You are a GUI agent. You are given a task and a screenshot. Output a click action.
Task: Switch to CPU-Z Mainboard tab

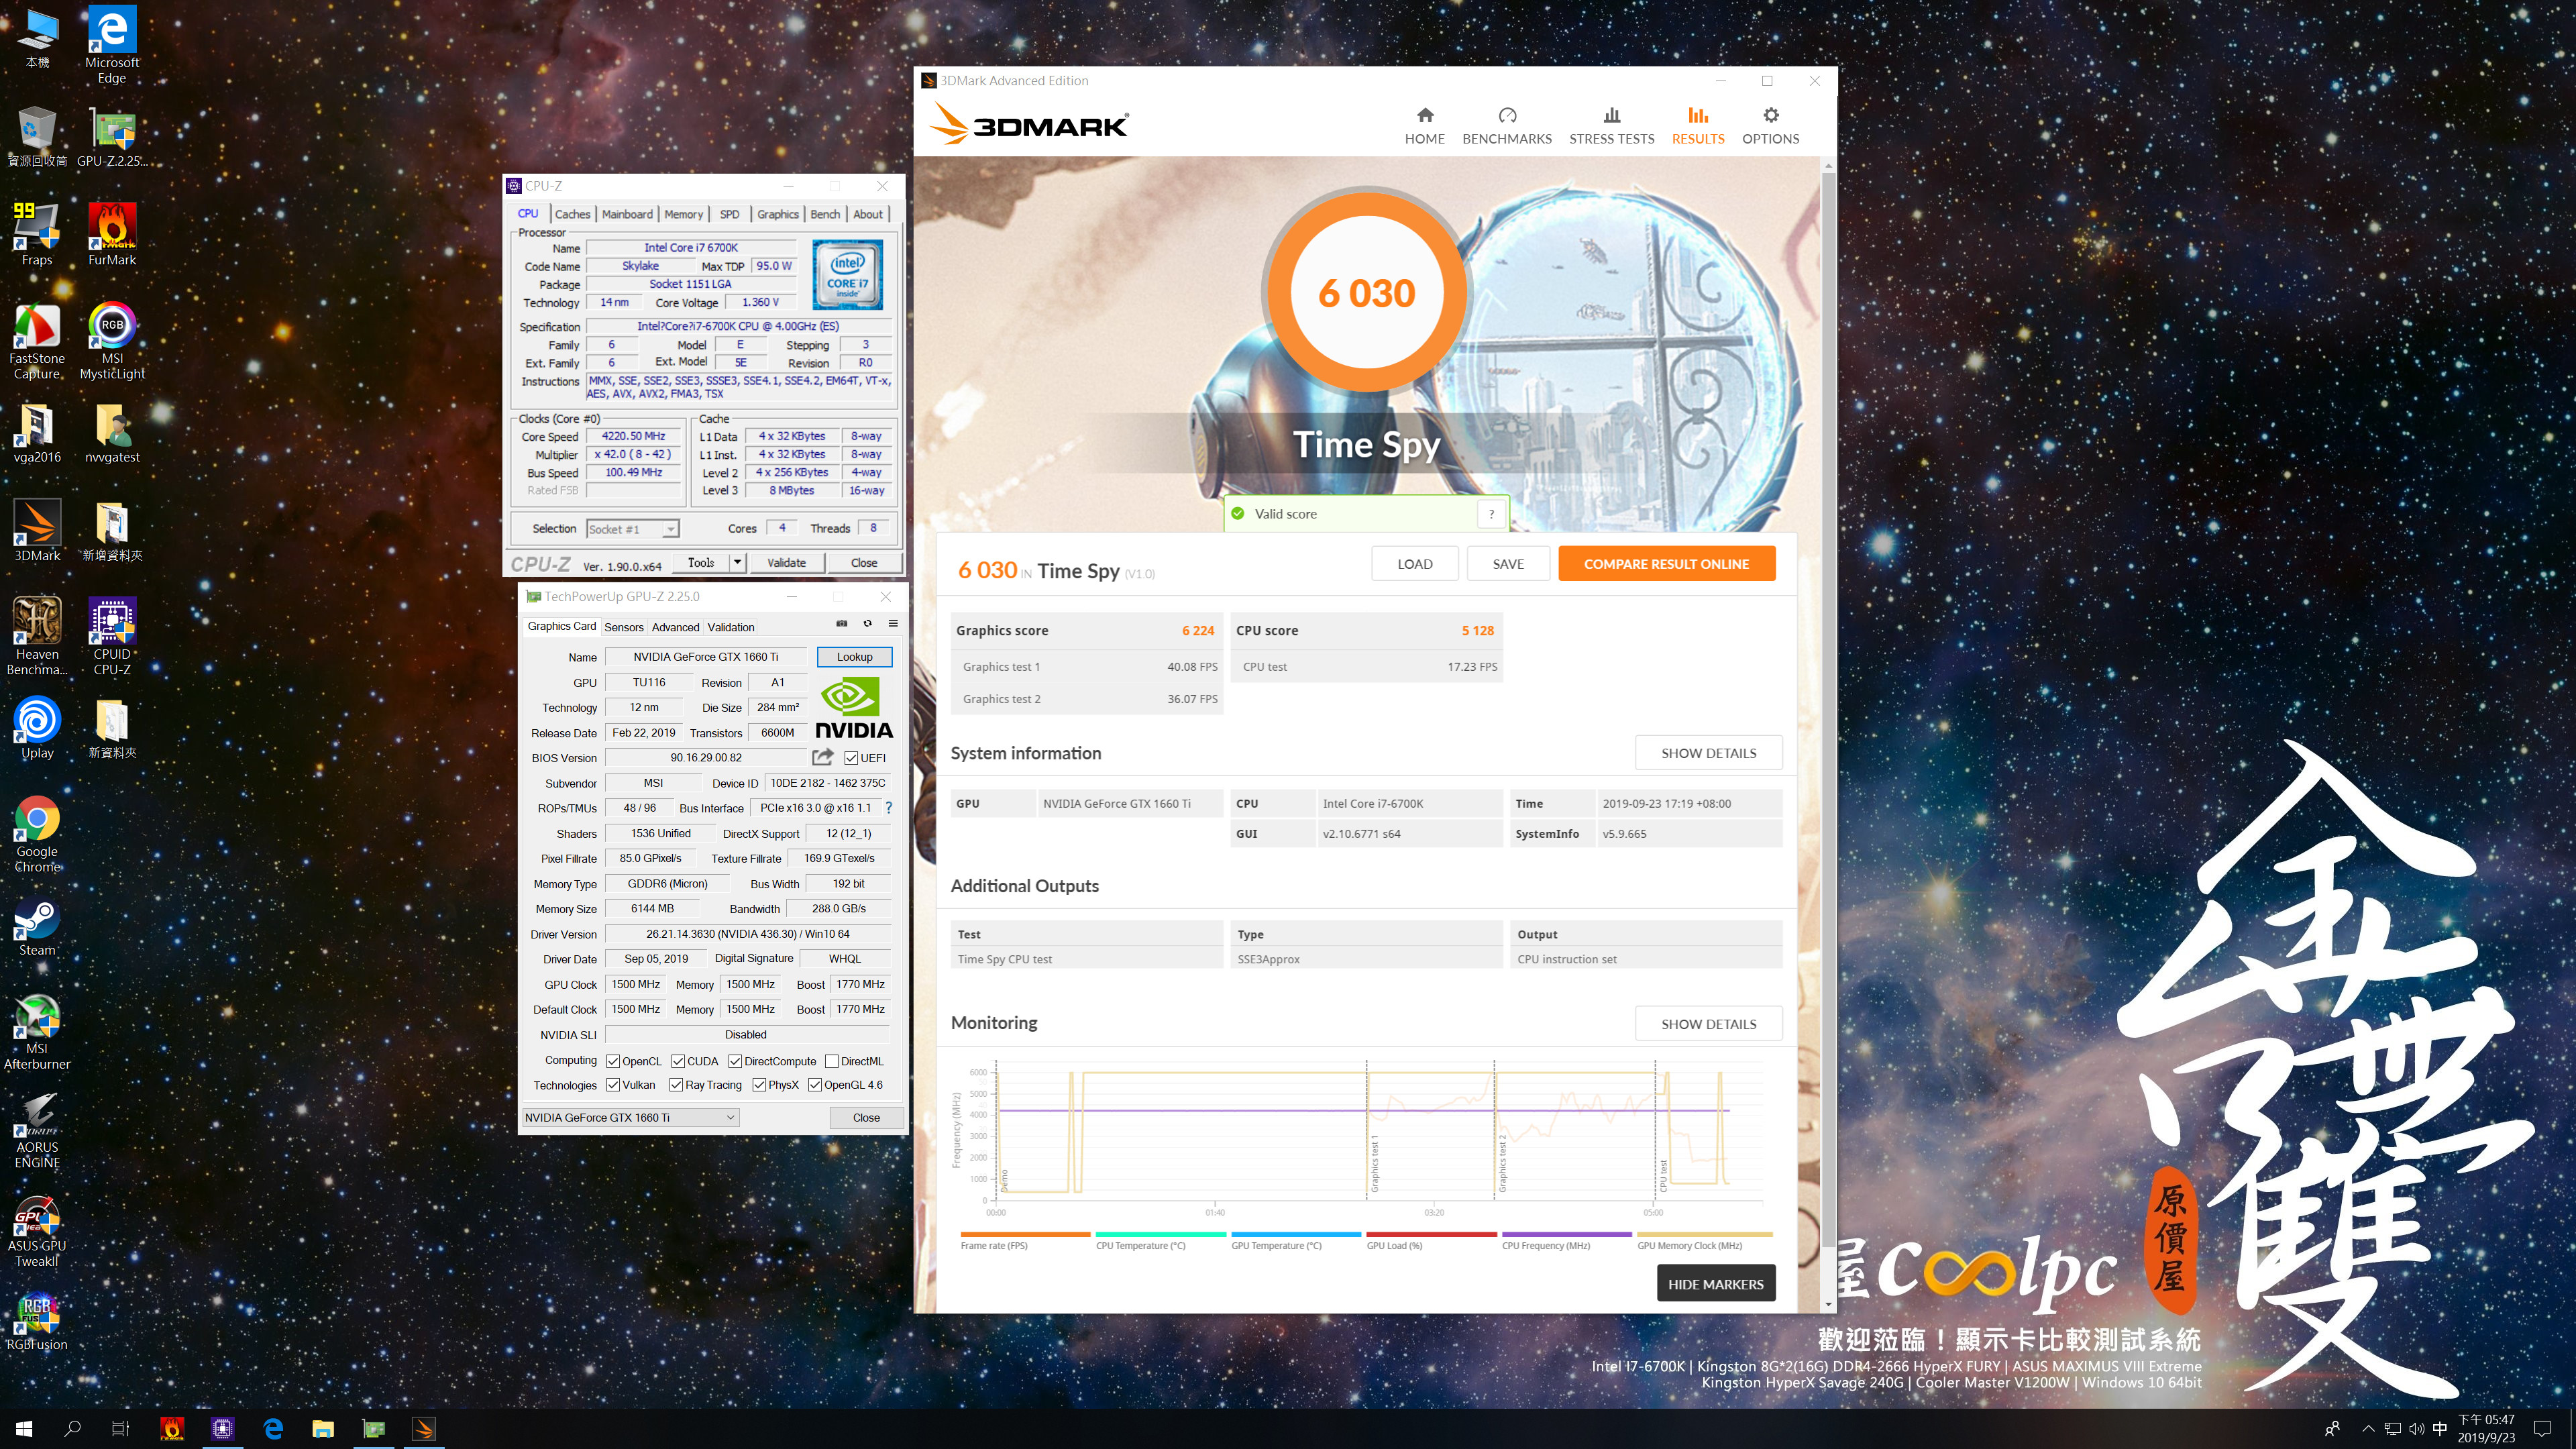627,214
